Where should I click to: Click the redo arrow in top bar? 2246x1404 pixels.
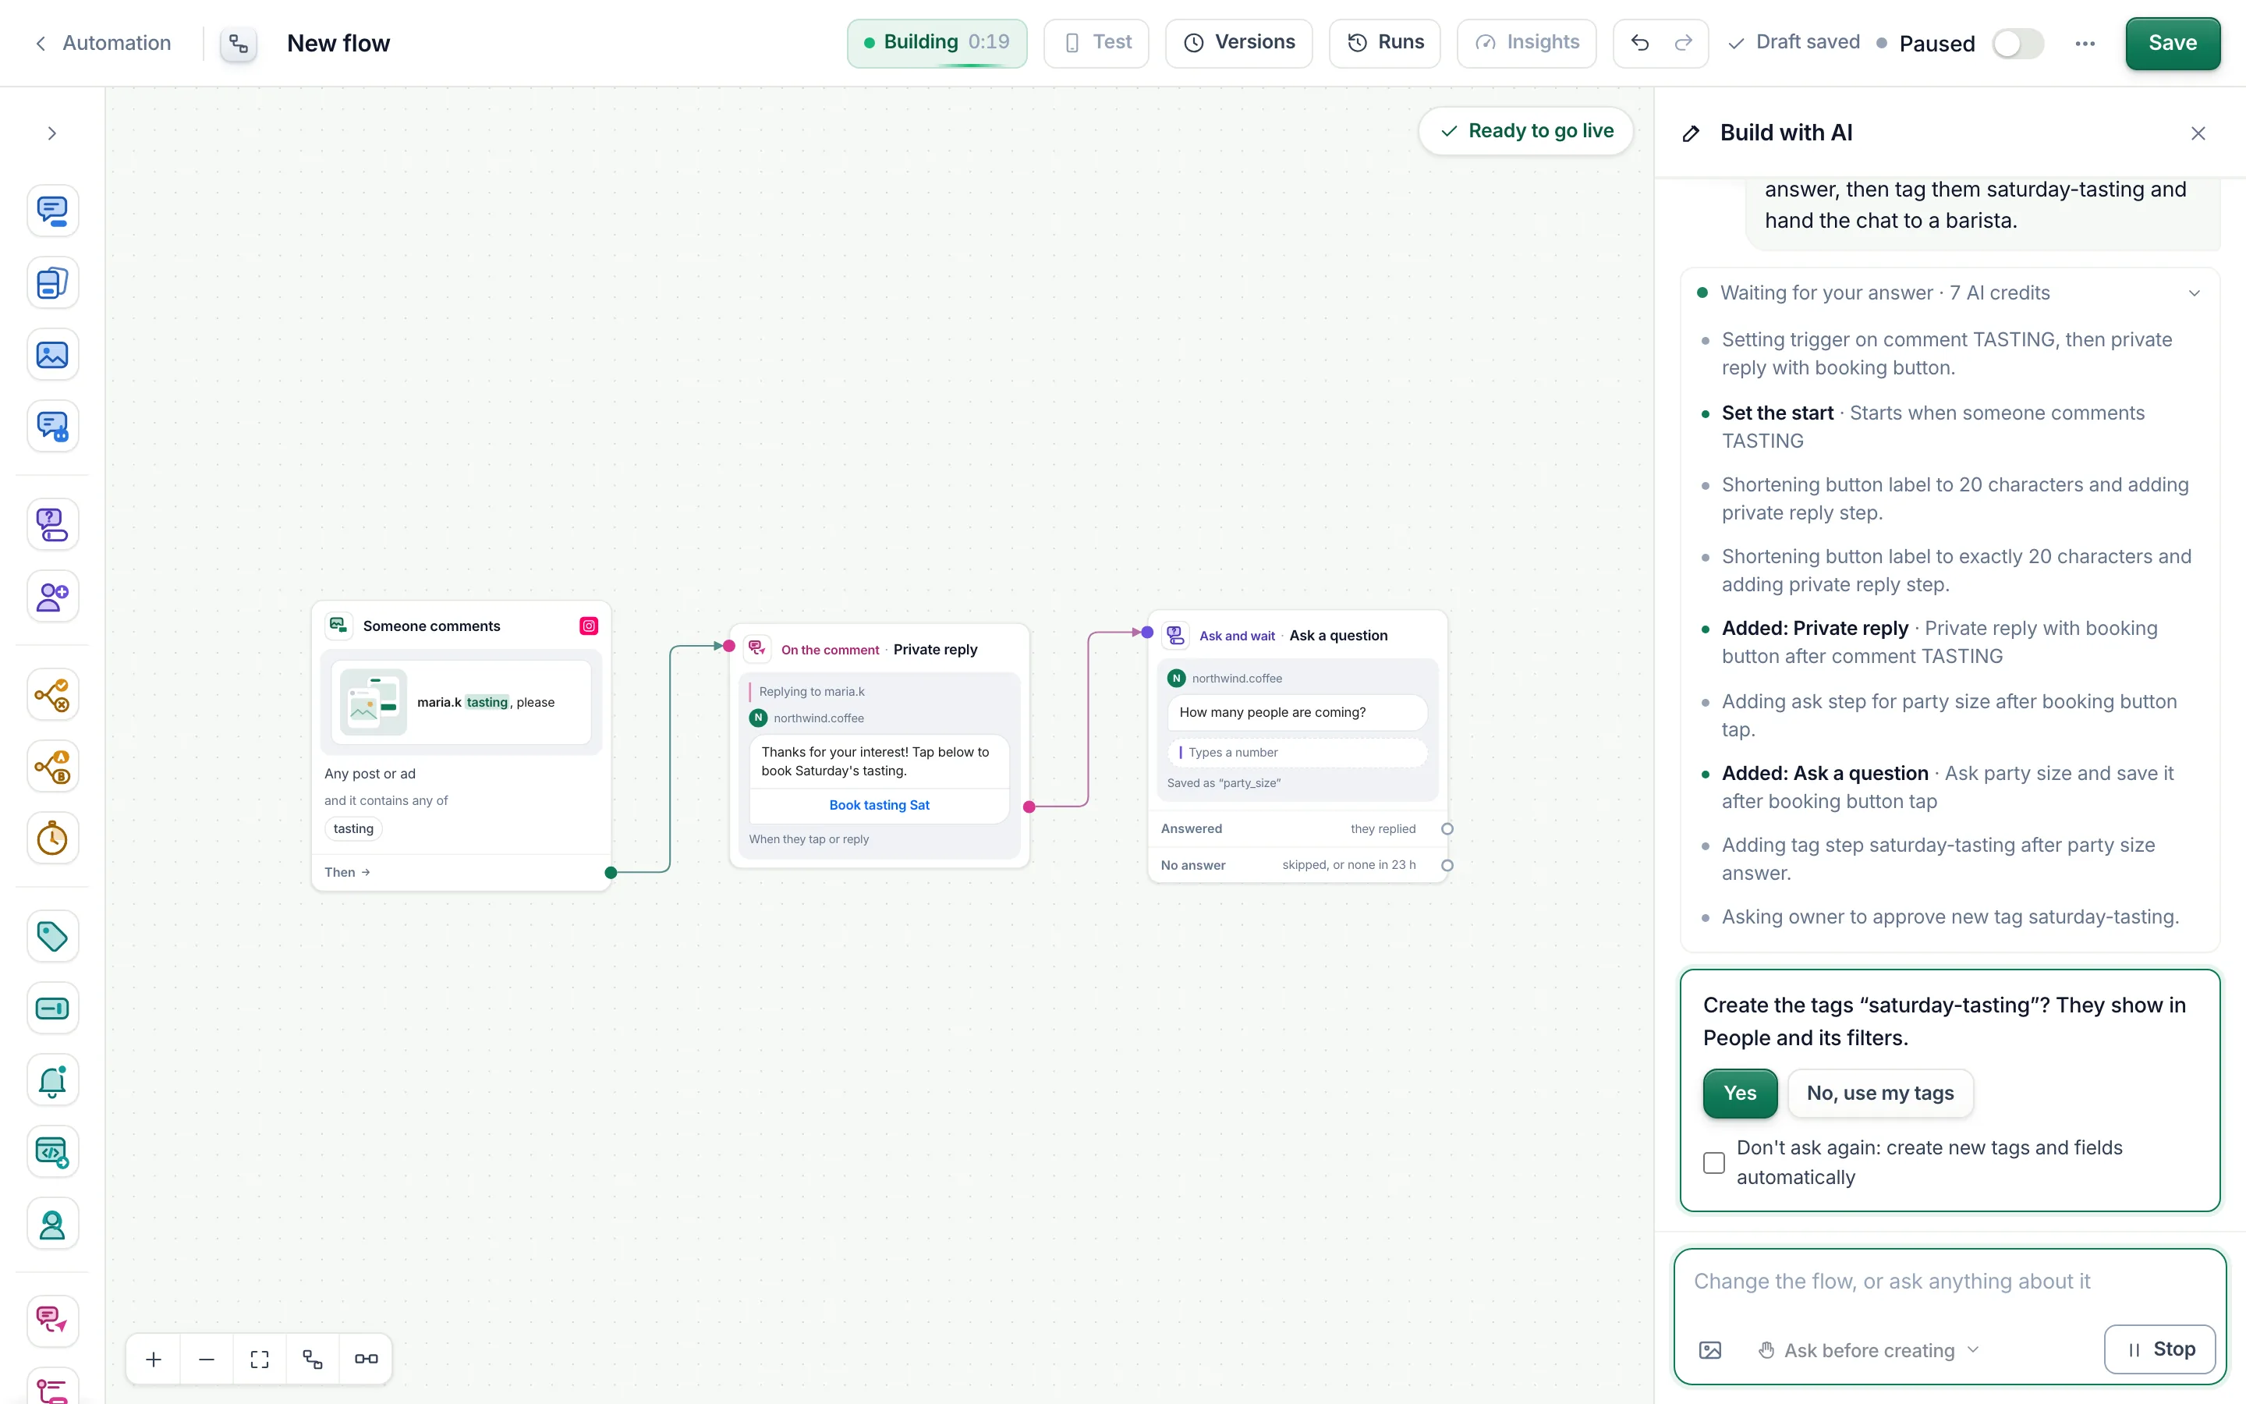pyautogui.click(x=1683, y=43)
